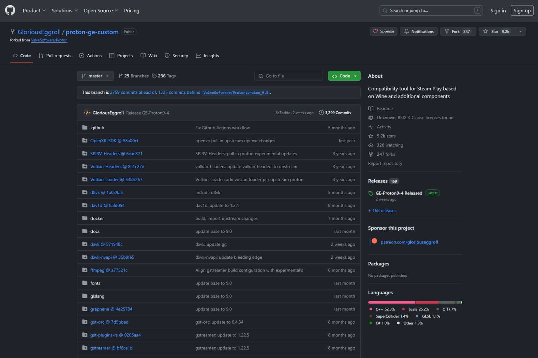Open the star options caret

(x=520, y=31)
